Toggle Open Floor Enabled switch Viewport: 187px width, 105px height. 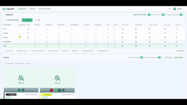150,15
